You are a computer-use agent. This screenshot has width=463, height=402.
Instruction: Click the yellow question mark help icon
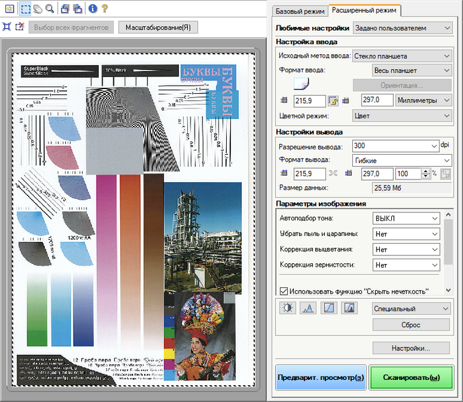click(x=105, y=9)
